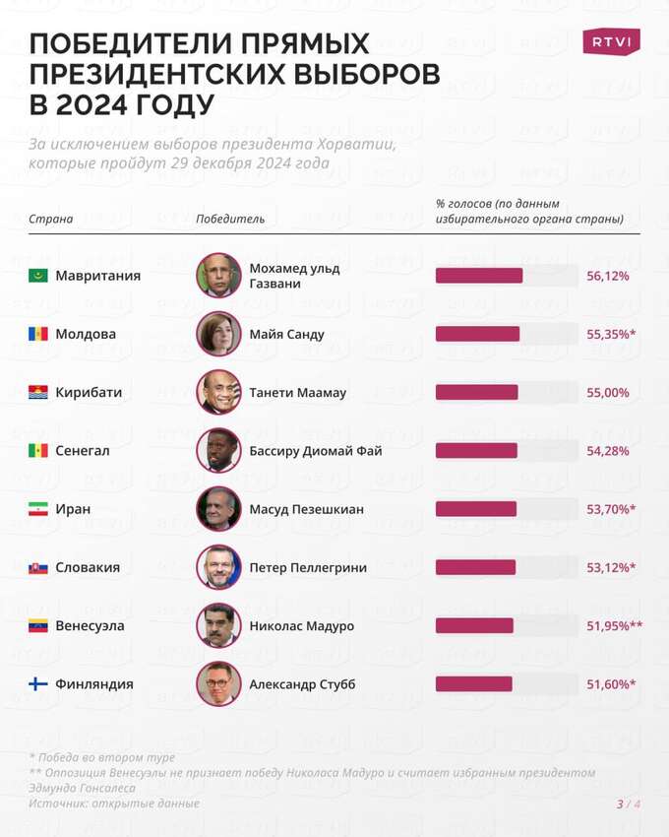Click the Kiribati flag icon

pos(38,392)
